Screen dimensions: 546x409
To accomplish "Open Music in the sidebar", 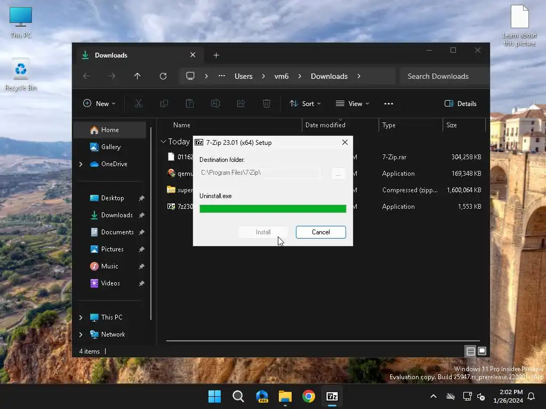I will (x=110, y=266).
